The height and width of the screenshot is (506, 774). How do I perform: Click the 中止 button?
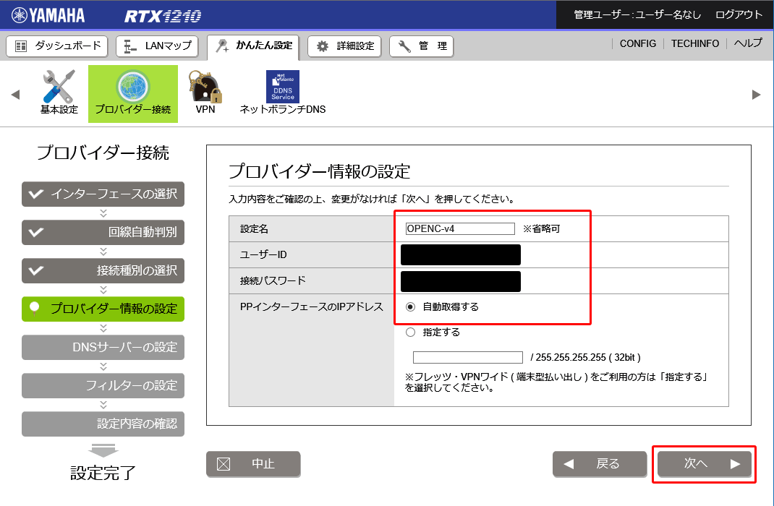[253, 464]
